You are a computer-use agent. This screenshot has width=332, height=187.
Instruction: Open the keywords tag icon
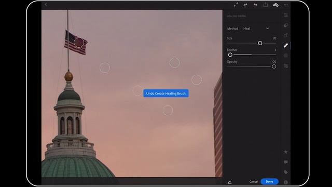coord(286,172)
